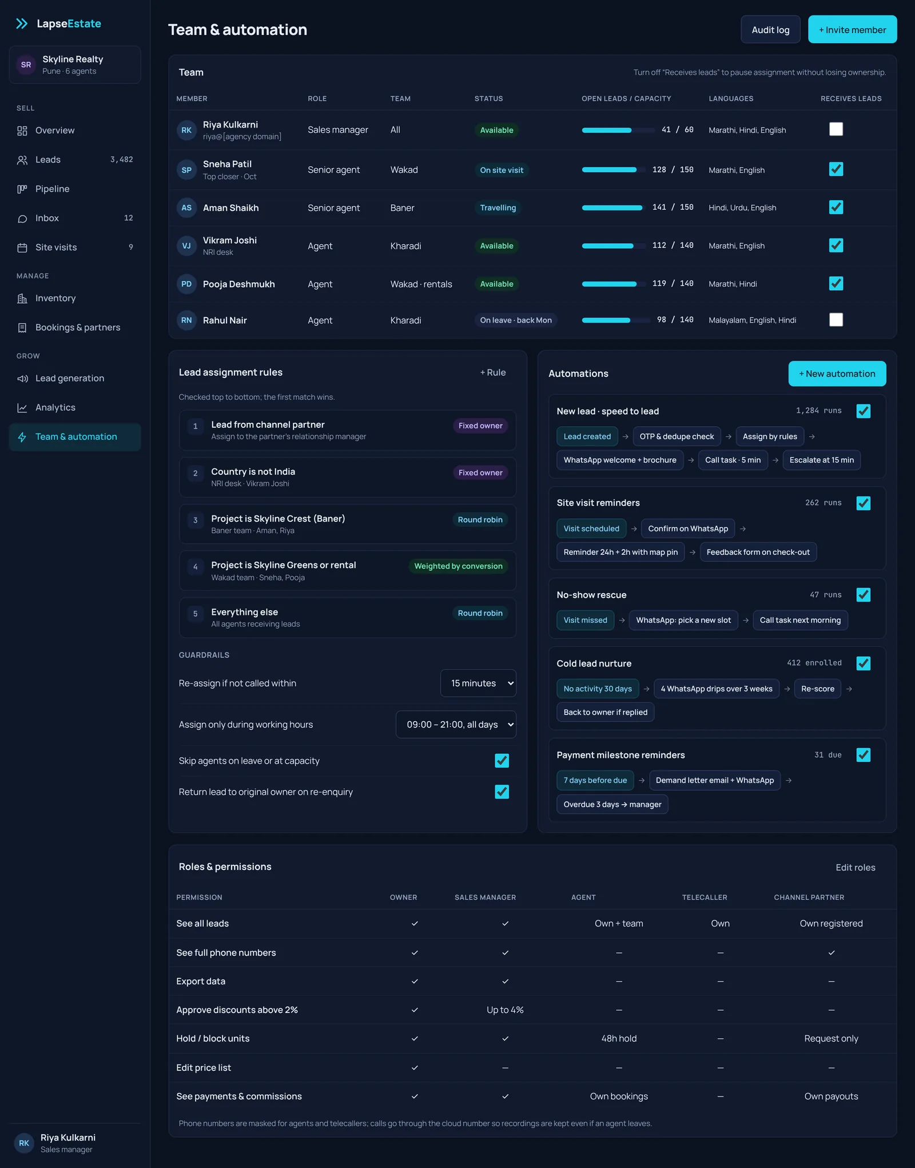Open Bookings & partners page
This screenshot has height=1168, width=915.
coord(75,327)
